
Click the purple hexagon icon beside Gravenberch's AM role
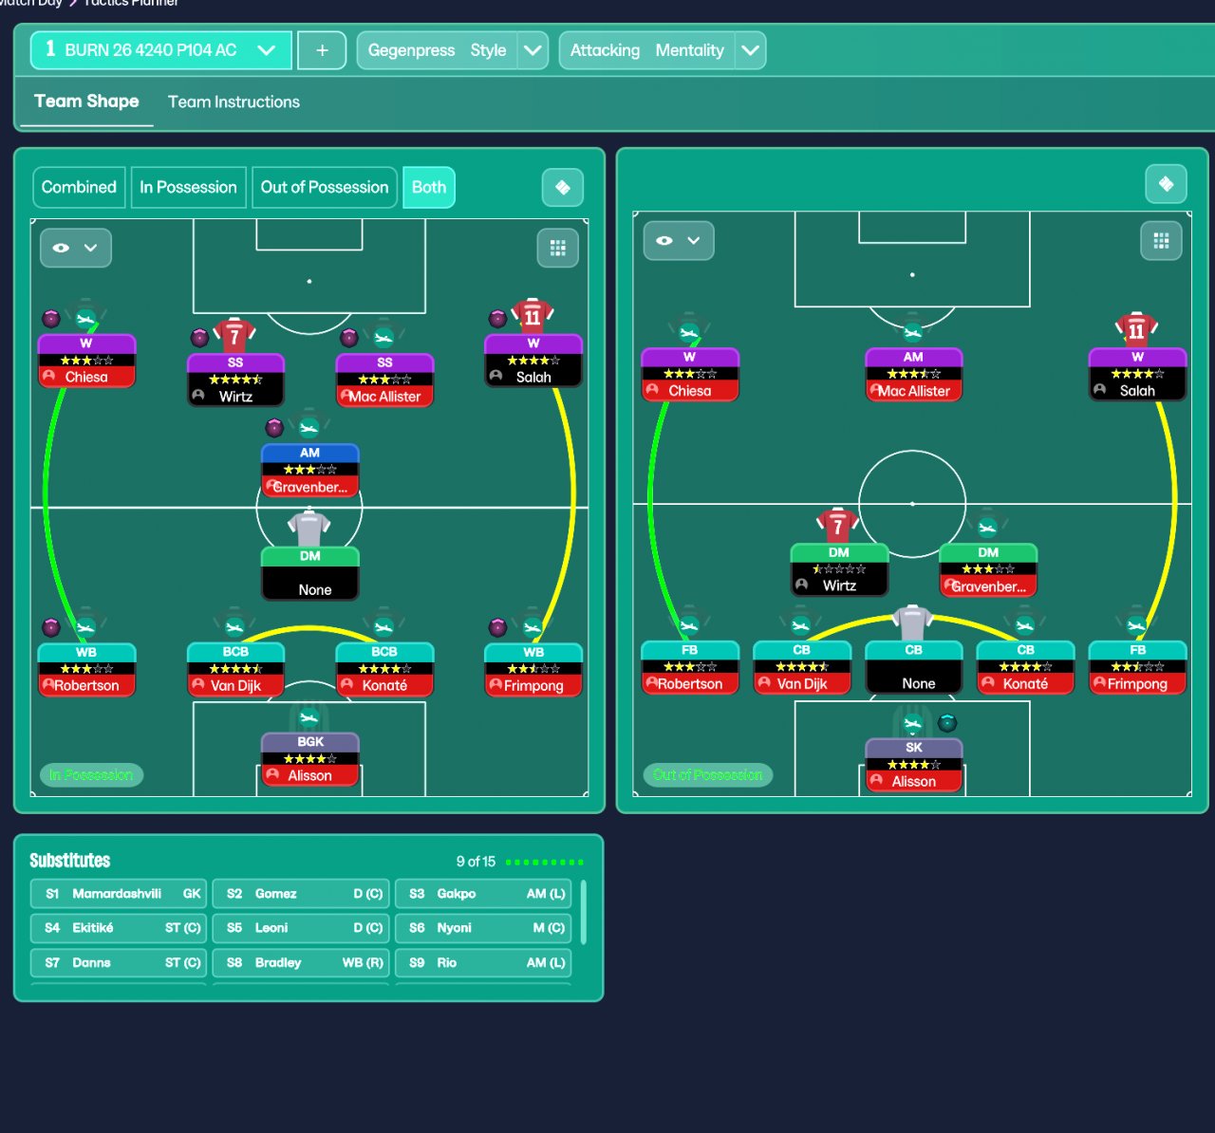click(x=274, y=427)
